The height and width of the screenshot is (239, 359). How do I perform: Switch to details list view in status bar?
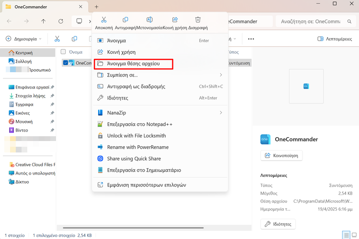[x=346, y=235]
